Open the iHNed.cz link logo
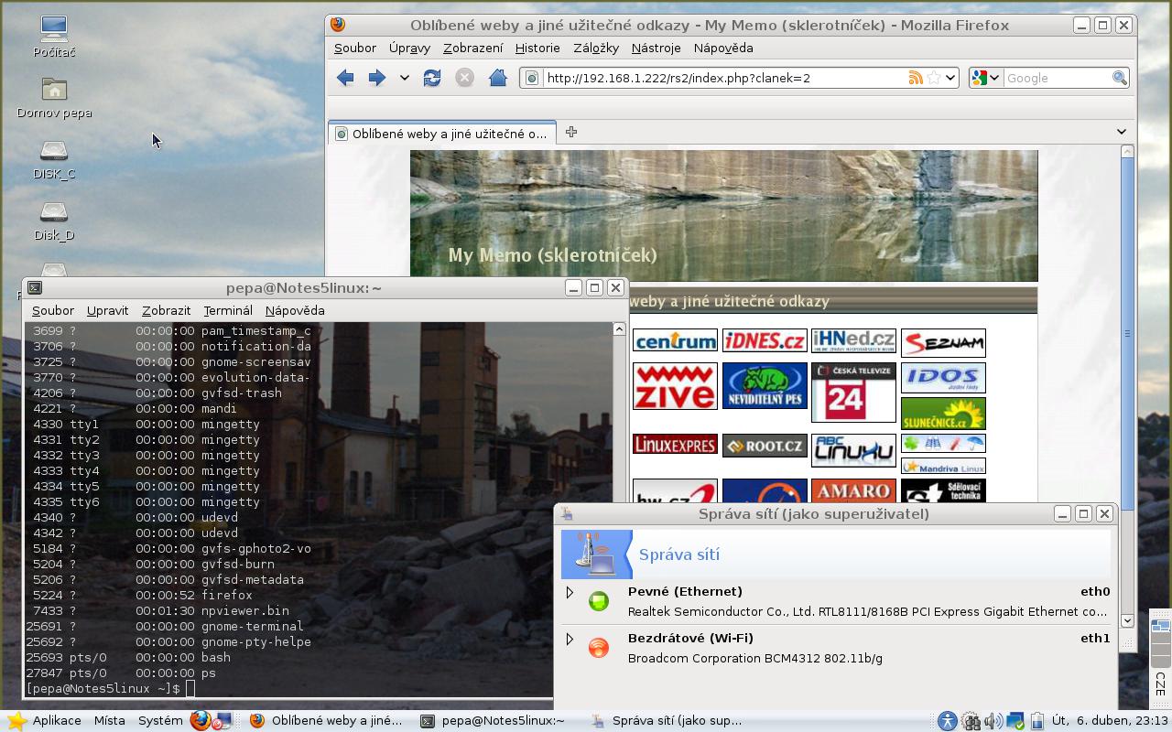 853,341
